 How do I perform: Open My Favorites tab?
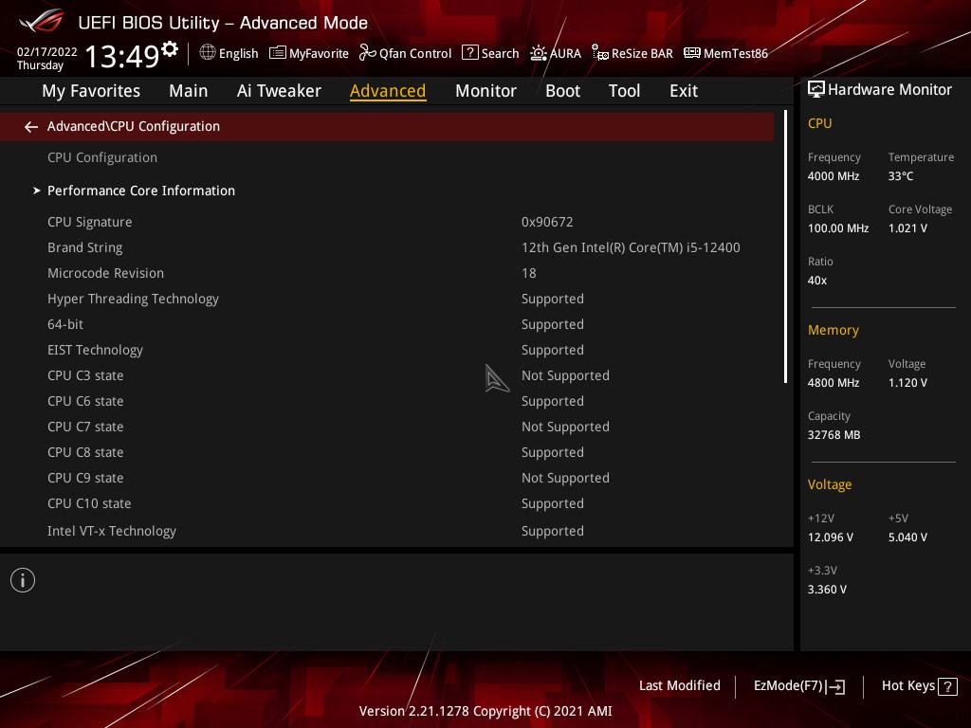coord(91,91)
